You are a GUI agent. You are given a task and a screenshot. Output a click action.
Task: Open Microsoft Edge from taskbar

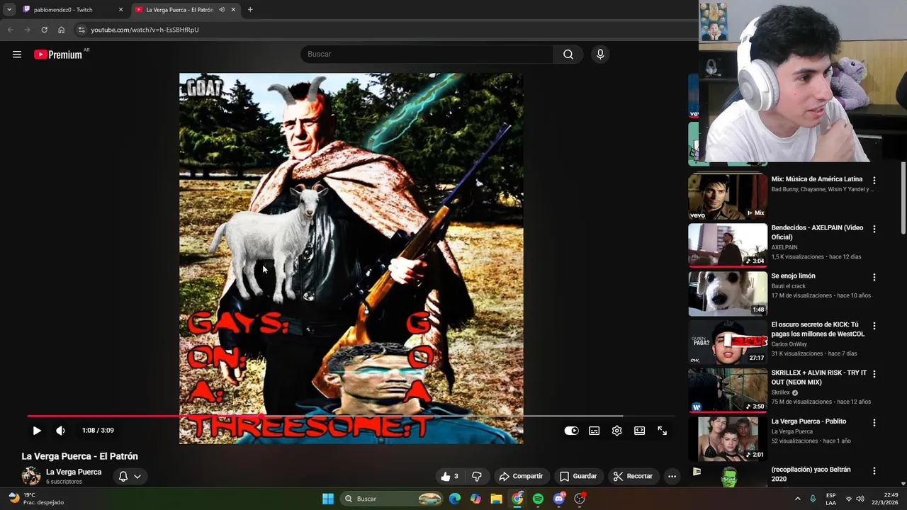[x=455, y=499]
